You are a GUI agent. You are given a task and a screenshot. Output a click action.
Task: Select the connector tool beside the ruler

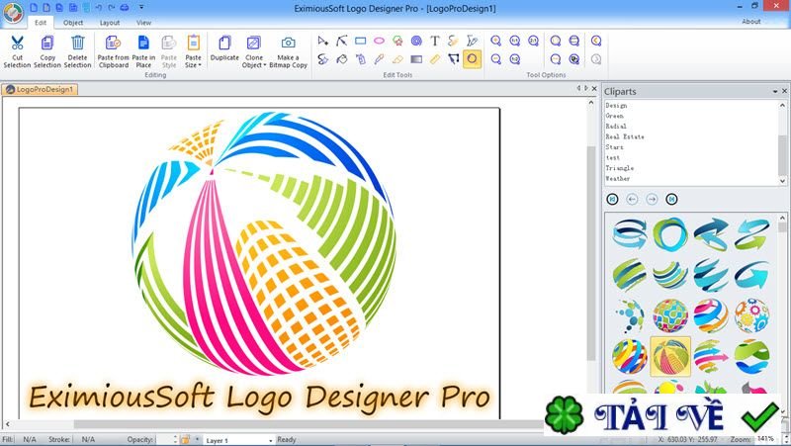point(453,59)
